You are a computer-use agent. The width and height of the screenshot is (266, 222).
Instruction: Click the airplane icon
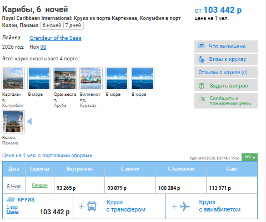(x=185, y=206)
